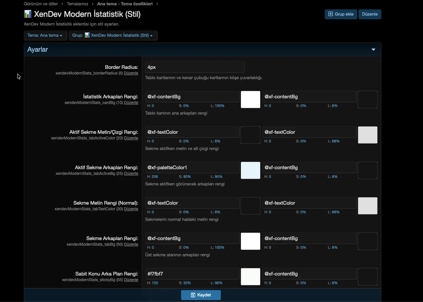Pick the light blue Aktif Sekme Arkaplan swatch

(x=251, y=171)
